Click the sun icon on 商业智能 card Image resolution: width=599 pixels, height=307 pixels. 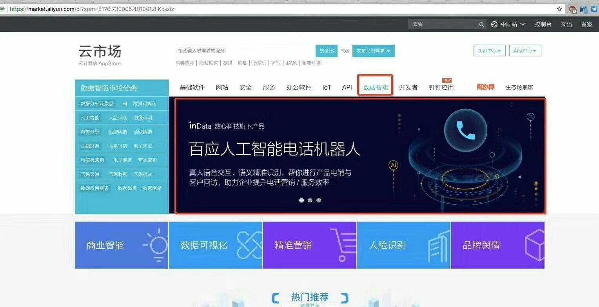(155, 245)
